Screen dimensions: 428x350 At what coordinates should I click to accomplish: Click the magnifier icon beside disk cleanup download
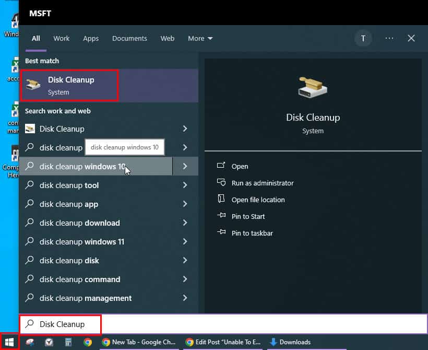click(29, 223)
